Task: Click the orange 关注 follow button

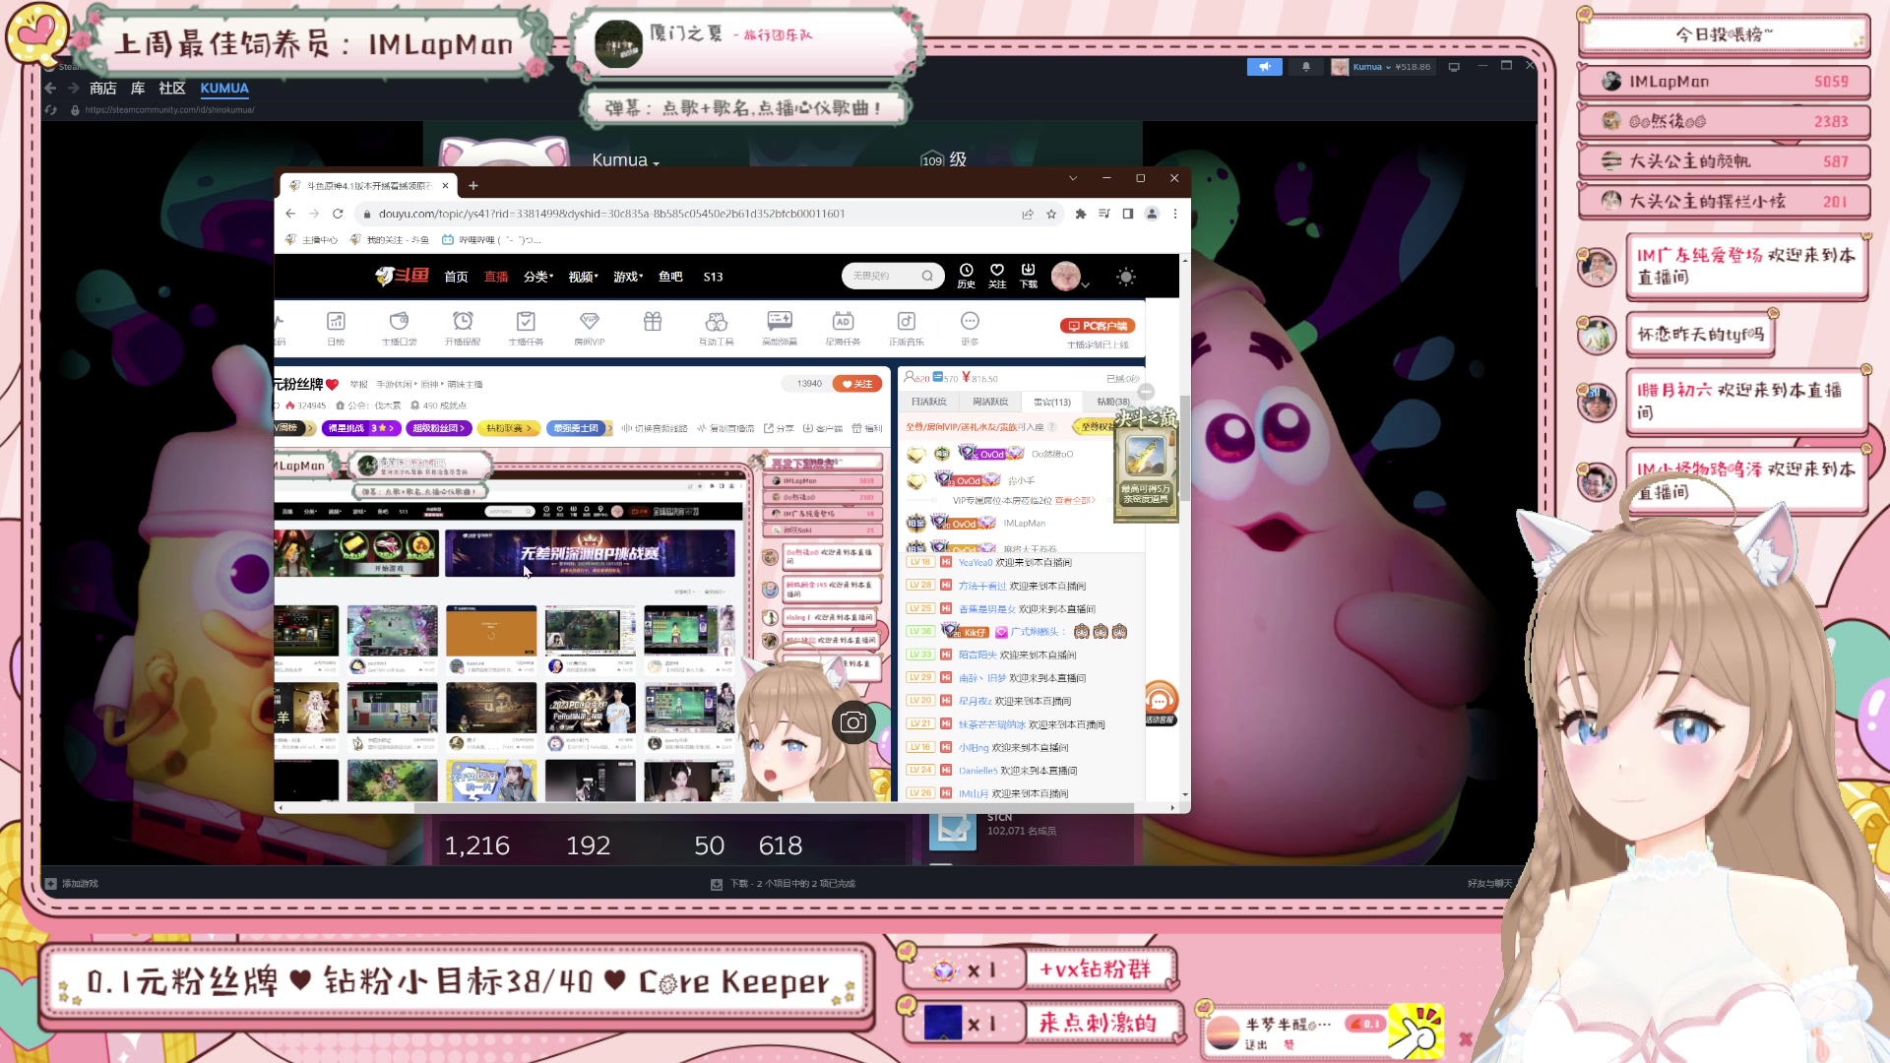Action: tap(857, 384)
